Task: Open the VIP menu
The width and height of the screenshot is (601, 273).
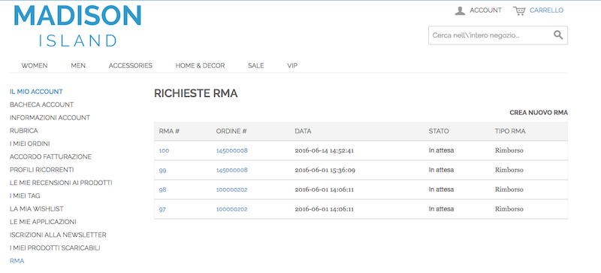Action: tap(292, 65)
